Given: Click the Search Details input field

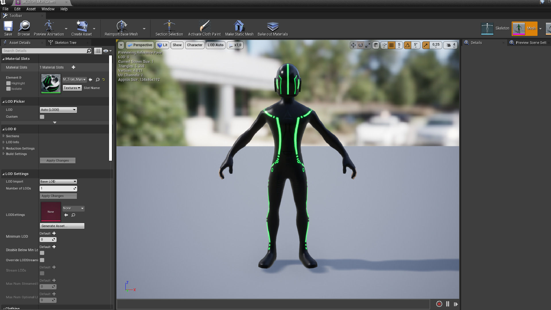Looking at the screenshot, I should [44, 51].
